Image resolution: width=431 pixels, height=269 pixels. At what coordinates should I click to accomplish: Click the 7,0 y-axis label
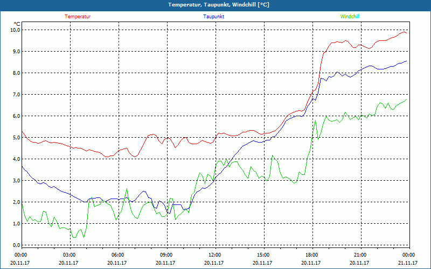click(x=16, y=94)
